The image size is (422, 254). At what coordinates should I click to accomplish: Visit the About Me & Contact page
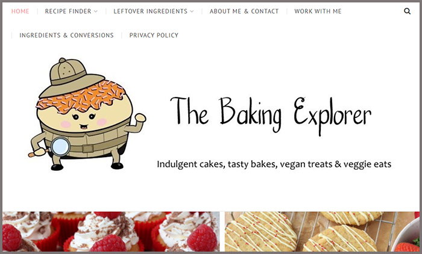click(244, 11)
